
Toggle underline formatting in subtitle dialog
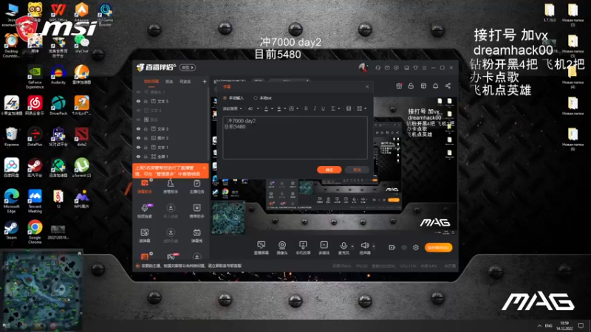tap(323, 108)
